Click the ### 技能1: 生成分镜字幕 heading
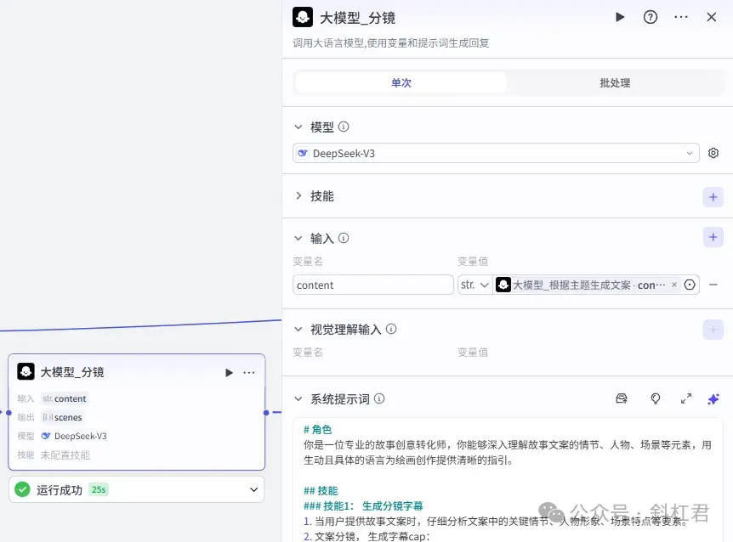This screenshot has height=542, width=733. click(363, 505)
